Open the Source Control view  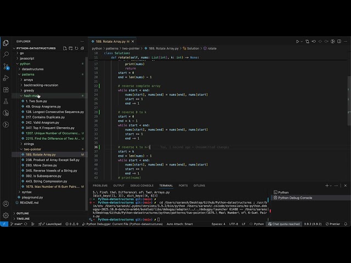[6, 66]
